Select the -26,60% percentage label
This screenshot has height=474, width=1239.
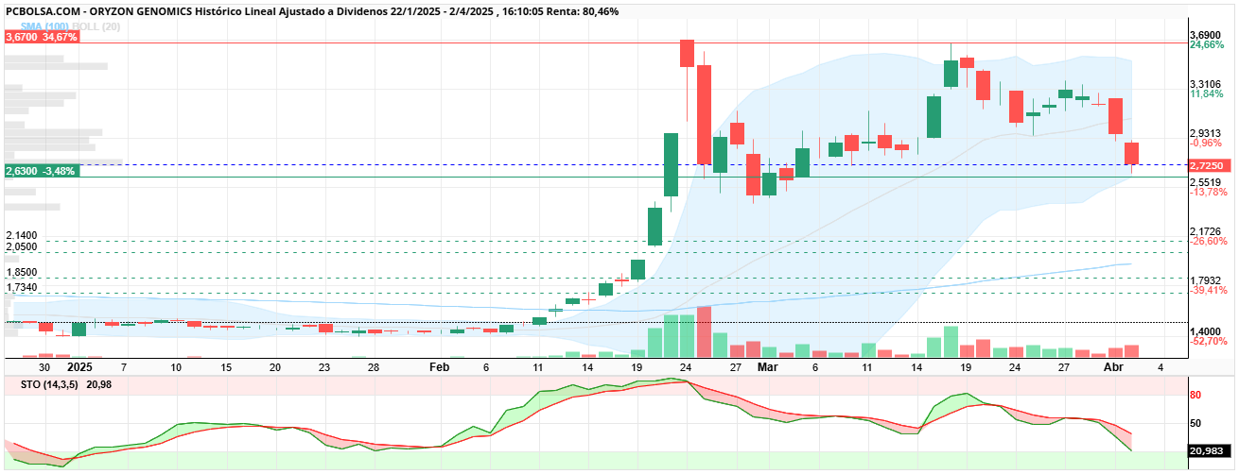tap(1209, 242)
